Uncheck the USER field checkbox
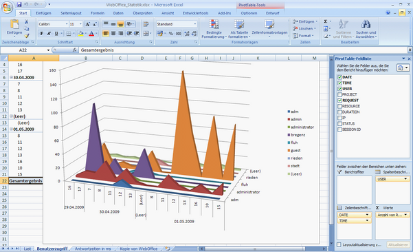The width and height of the screenshot is (413, 252). 339,89
